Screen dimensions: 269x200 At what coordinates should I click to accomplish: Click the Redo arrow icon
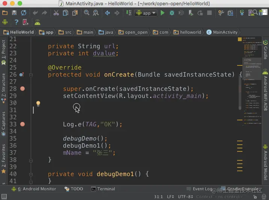pyautogui.click(x=45, y=13)
